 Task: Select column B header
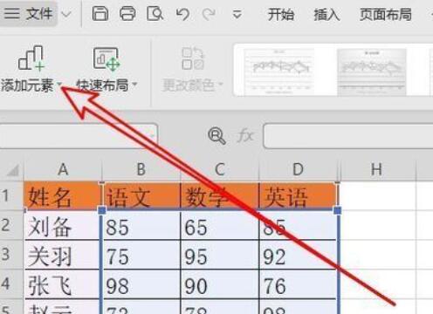[141, 169]
